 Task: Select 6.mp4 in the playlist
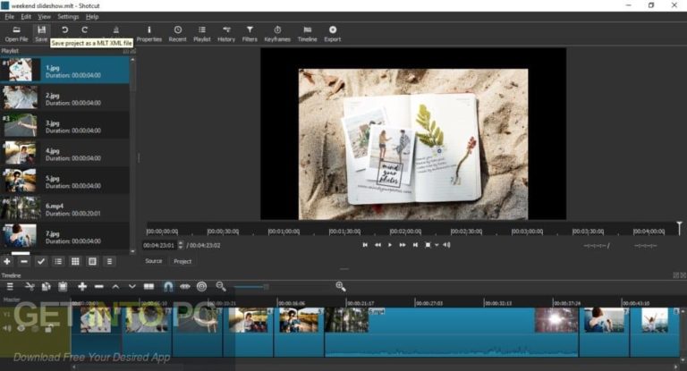(x=64, y=209)
